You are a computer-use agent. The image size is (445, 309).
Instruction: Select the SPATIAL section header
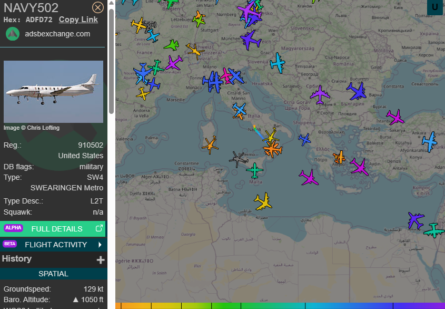point(53,274)
